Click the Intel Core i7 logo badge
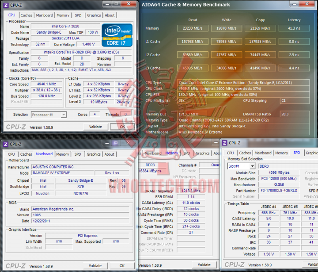The height and width of the screenshot is (272, 318). (117, 35)
